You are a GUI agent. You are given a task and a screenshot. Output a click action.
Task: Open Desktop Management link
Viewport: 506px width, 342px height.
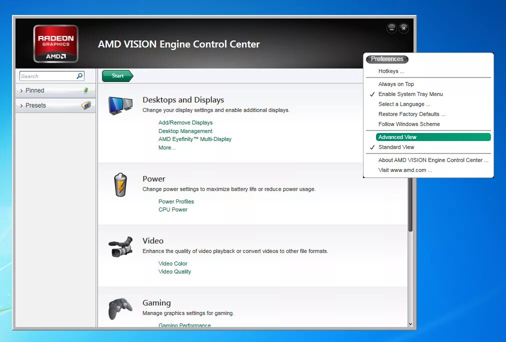[185, 131]
